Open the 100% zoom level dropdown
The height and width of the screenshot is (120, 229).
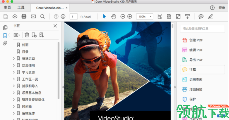145,17
